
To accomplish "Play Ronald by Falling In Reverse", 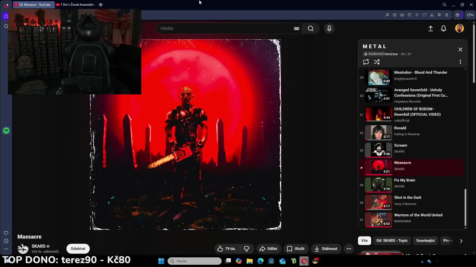I will 411,132.
